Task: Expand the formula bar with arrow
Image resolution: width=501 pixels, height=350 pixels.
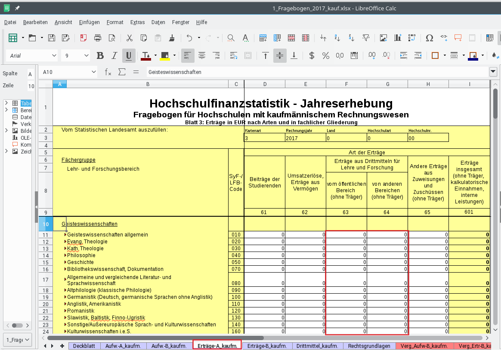Action: 493,72
